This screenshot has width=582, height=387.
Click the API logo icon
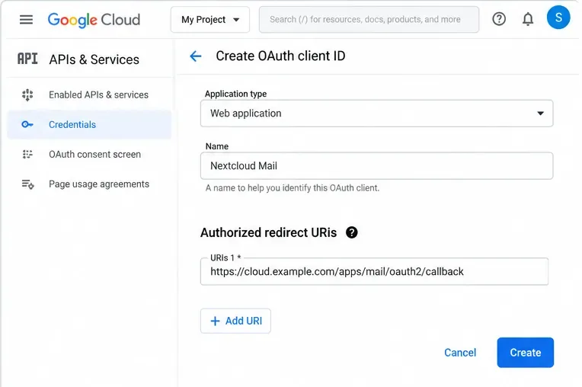pyautogui.click(x=27, y=59)
